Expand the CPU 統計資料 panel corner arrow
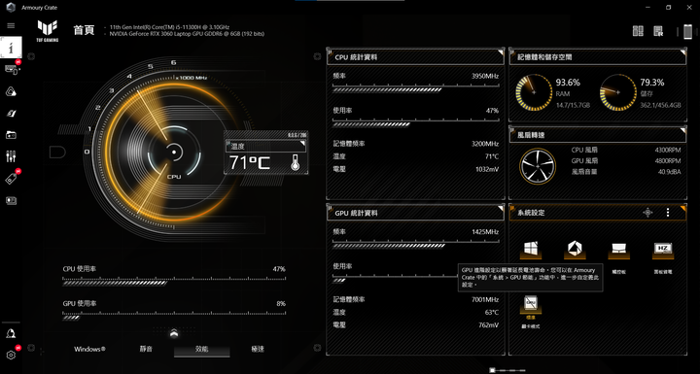This screenshot has width=700, height=374. click(500, 52)
